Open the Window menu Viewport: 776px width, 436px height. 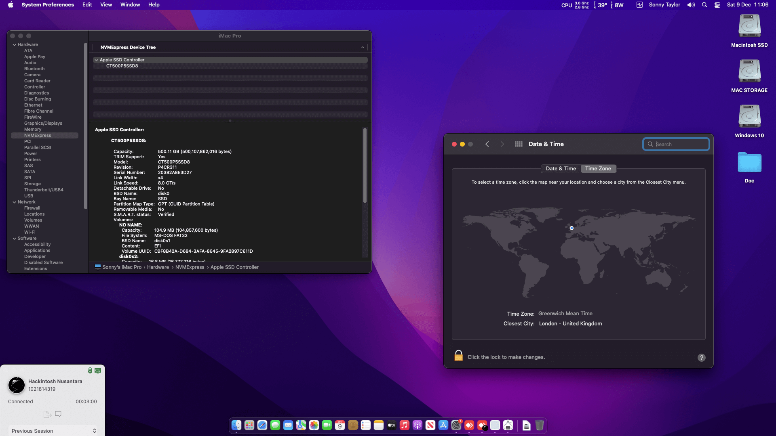click(x=130, y=5)
